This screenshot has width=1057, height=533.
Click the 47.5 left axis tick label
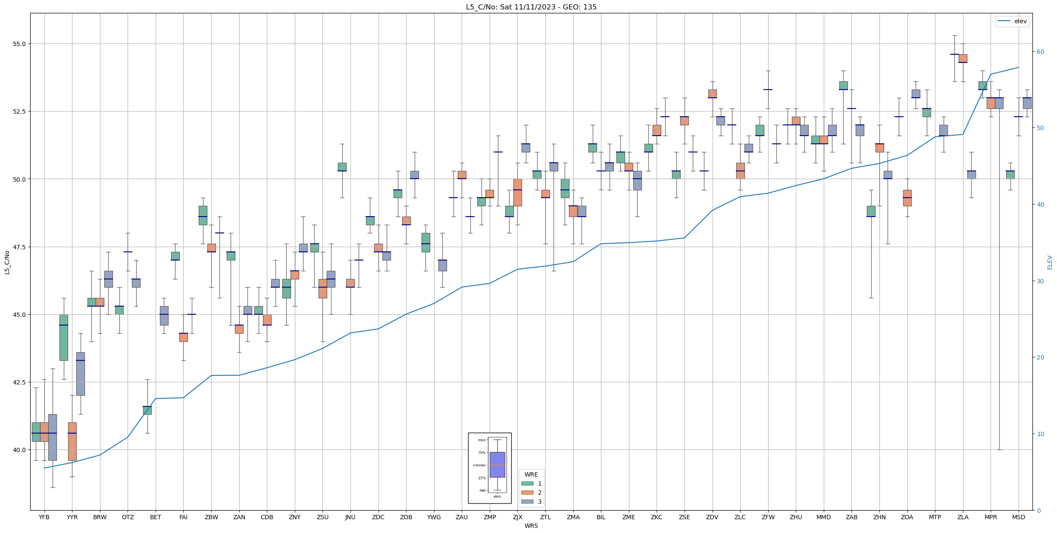click(x=20, y=247)
